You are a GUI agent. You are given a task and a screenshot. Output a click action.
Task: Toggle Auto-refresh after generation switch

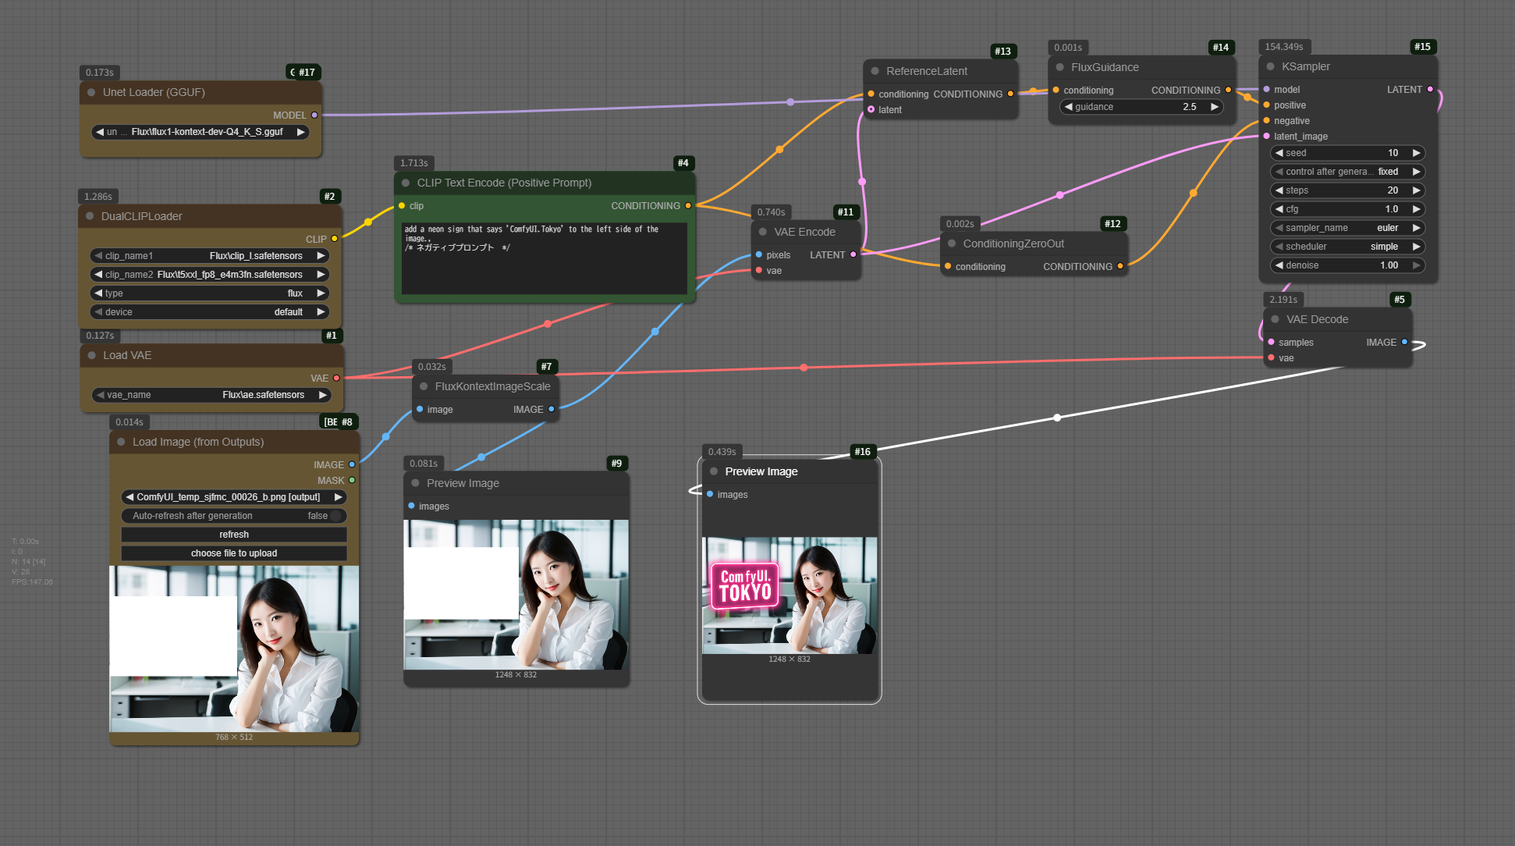coord(335,516)
